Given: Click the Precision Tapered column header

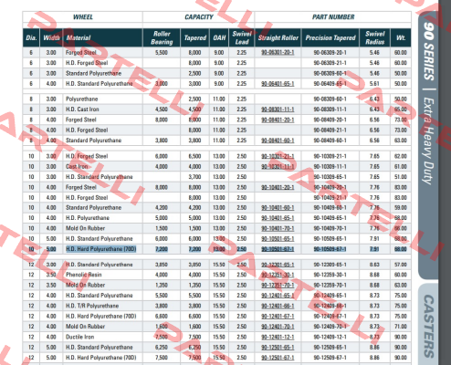Looking at the screenshot, I should [x=330, y=37].
